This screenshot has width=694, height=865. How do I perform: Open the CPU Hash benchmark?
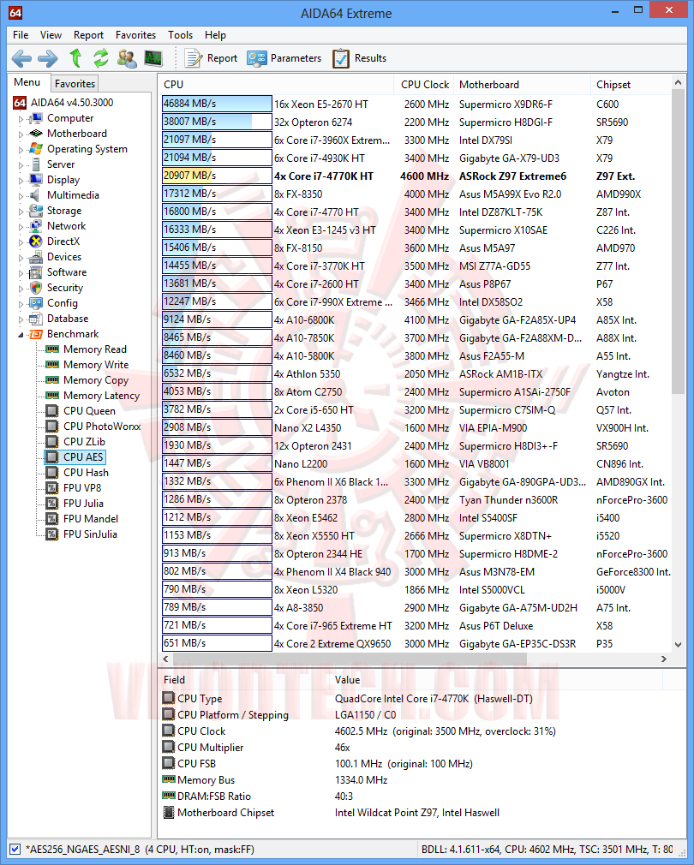[86, 474]
